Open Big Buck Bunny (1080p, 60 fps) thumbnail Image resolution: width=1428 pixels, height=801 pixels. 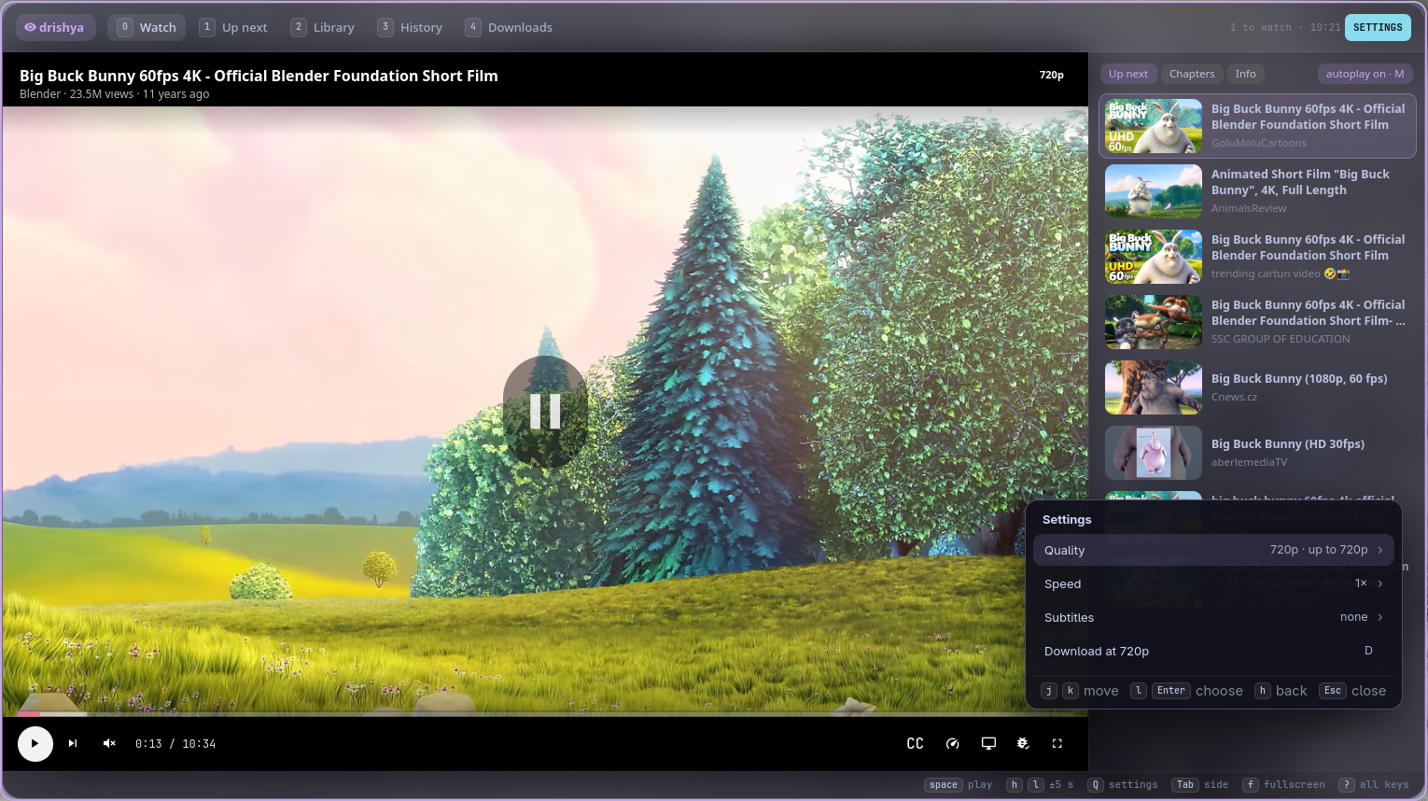point(1154,387)
